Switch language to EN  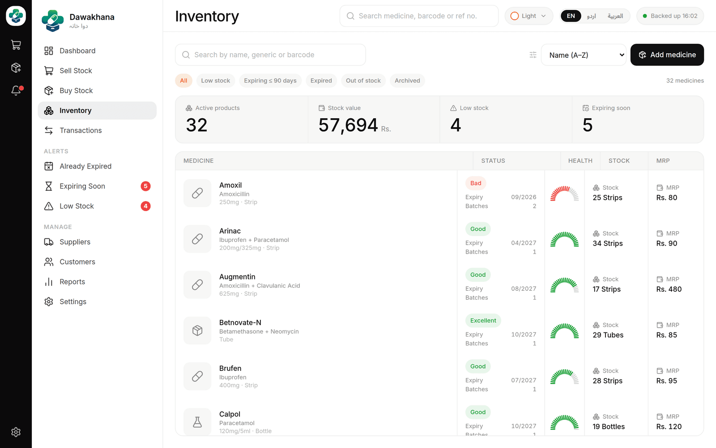[571, 16]
